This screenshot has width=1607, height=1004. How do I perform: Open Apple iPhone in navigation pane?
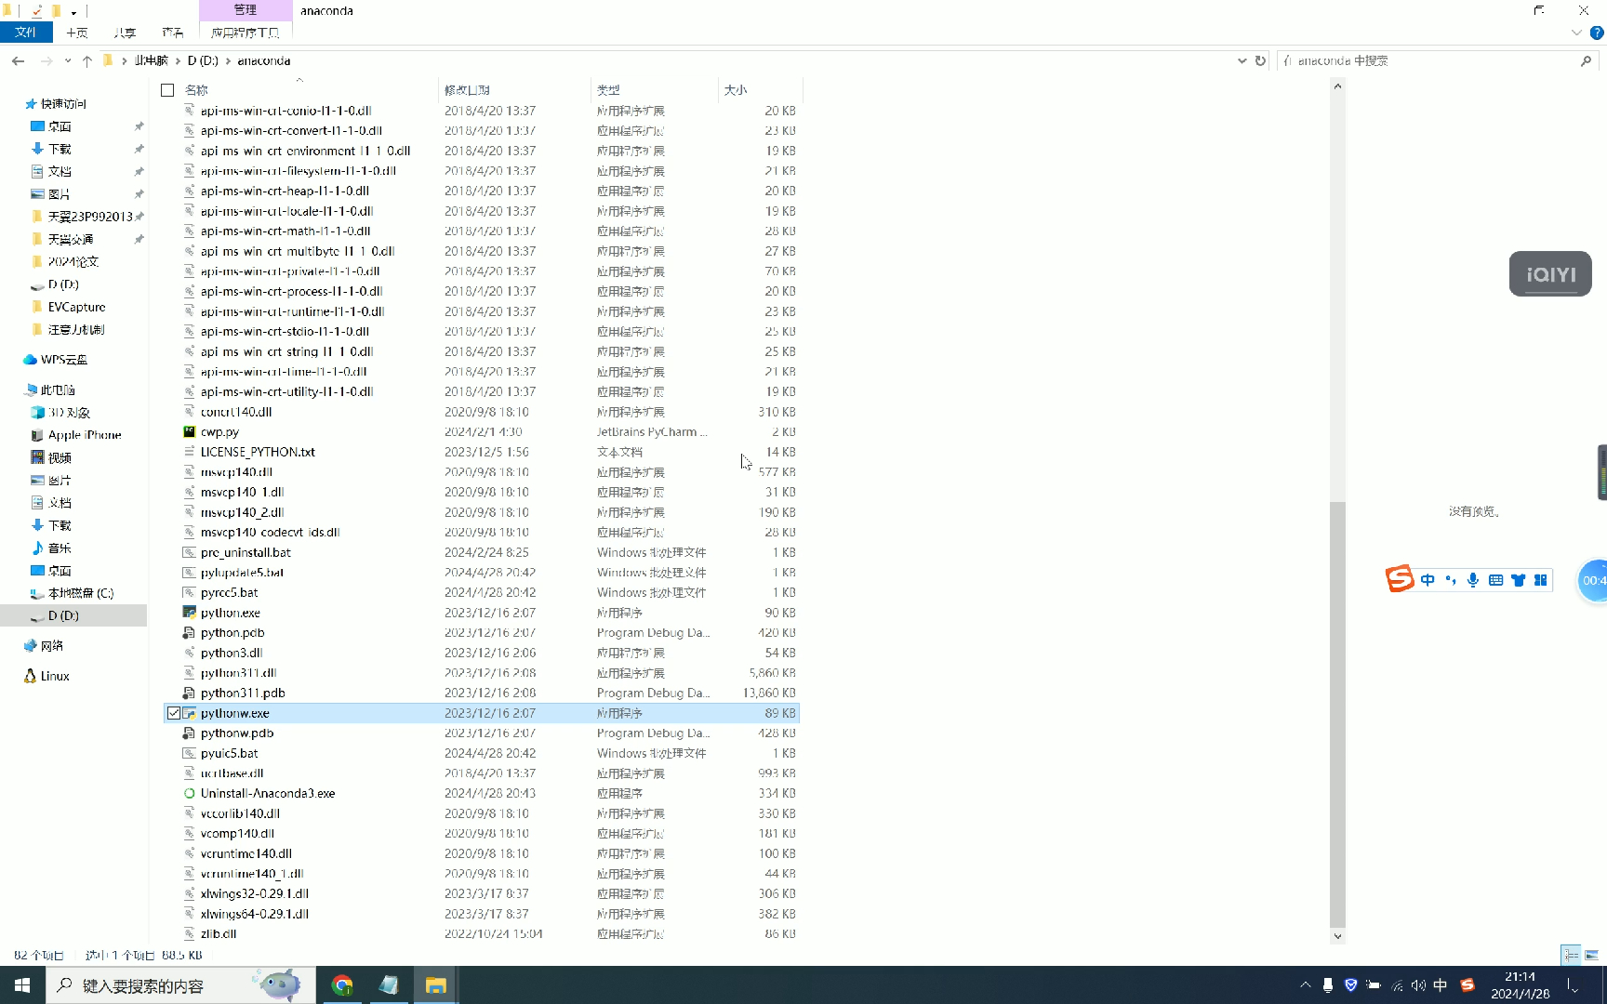point(76,435)
